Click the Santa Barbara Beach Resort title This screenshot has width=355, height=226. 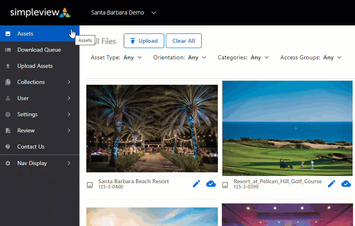(134, 181)
